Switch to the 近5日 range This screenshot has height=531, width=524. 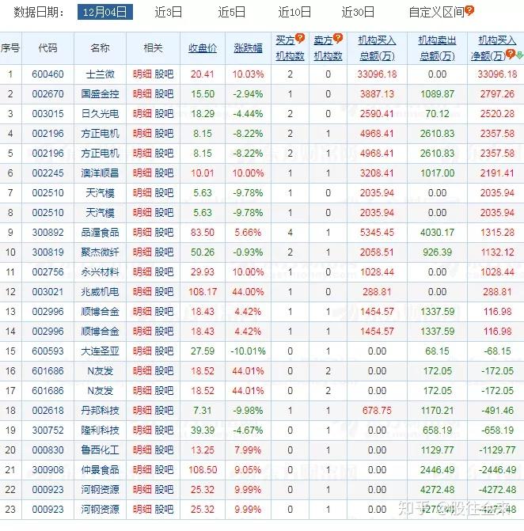click(x=232, y=12)
